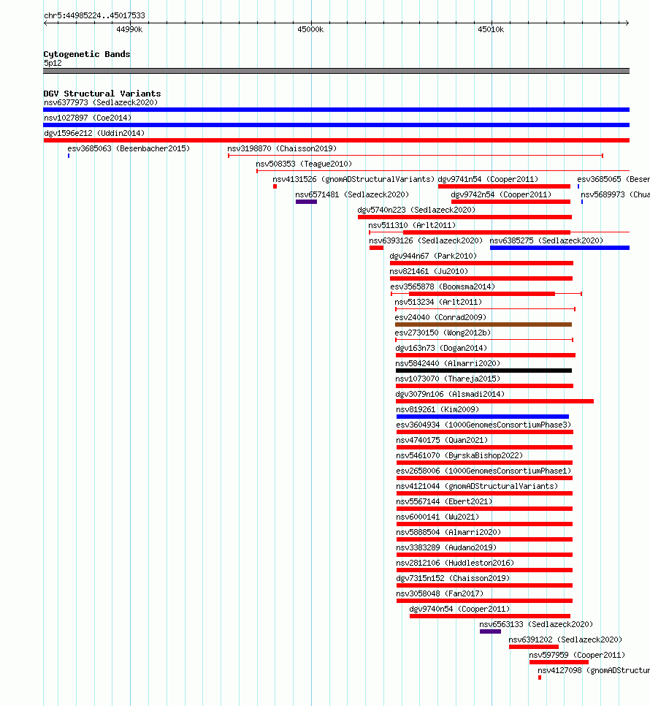Click the 5p12 band label
650x706 pixels.
[53, 63]
